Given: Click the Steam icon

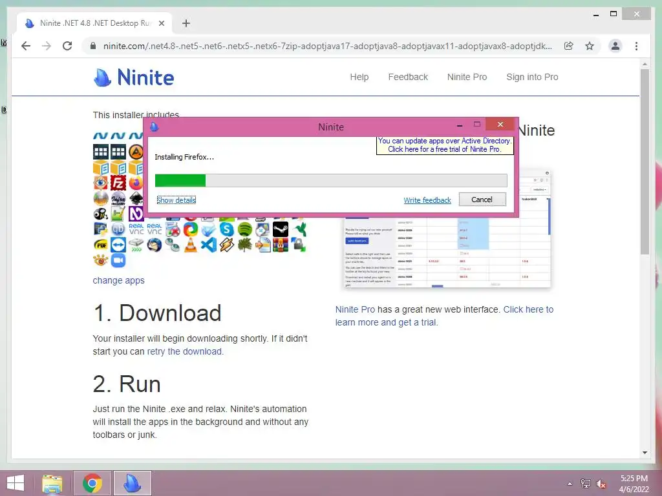Looking at the screenshot, I should click(x=281, y=229).
